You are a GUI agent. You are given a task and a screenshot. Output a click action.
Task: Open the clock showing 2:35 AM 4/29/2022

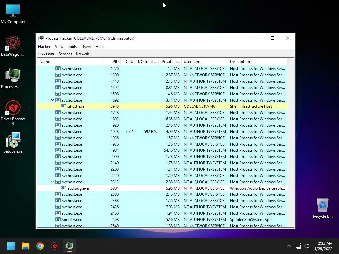click(323, 246)
